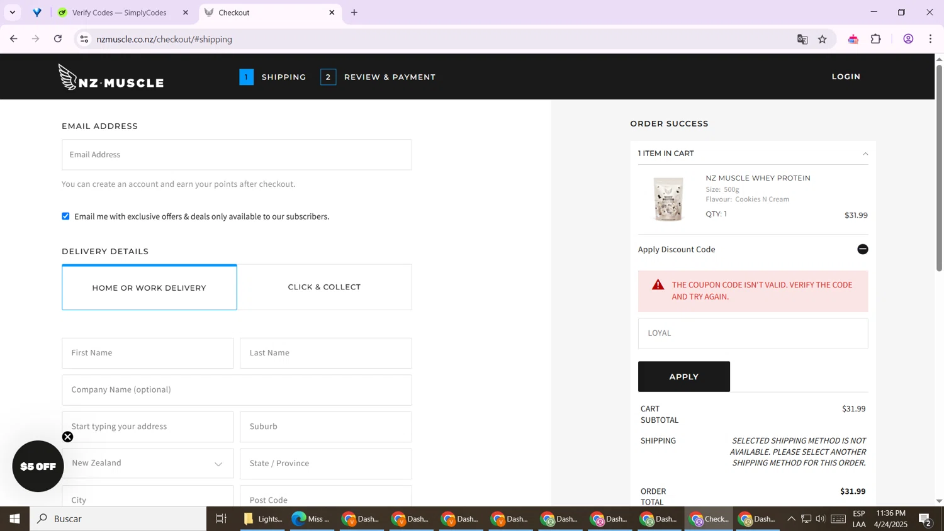Close the Checkout tab

332,13
